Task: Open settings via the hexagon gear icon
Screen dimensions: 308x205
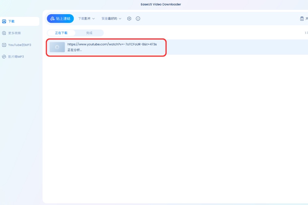Action: [x=129, y=19]
